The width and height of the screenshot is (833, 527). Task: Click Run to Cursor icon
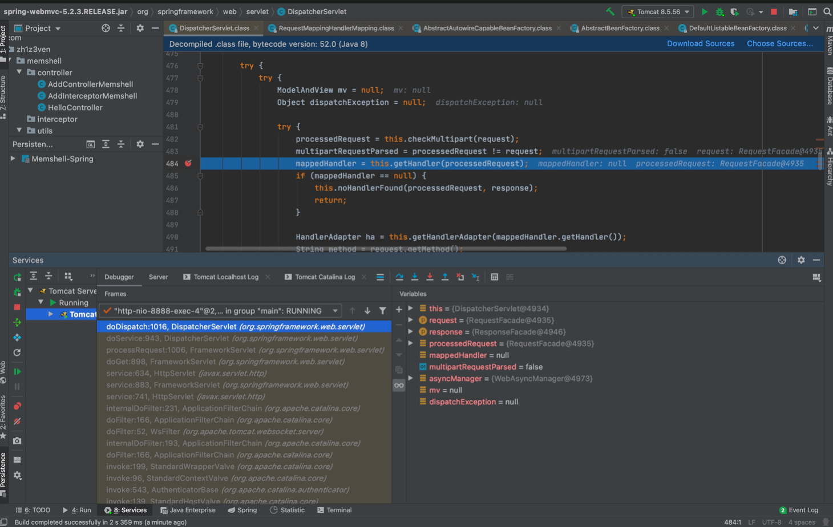[475, 277]
